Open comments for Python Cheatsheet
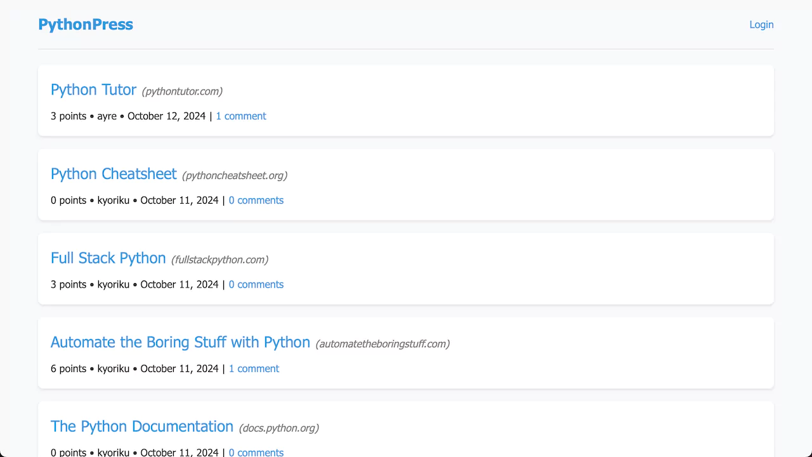Screen dimensions: 812x457 [x=256, y=200]
